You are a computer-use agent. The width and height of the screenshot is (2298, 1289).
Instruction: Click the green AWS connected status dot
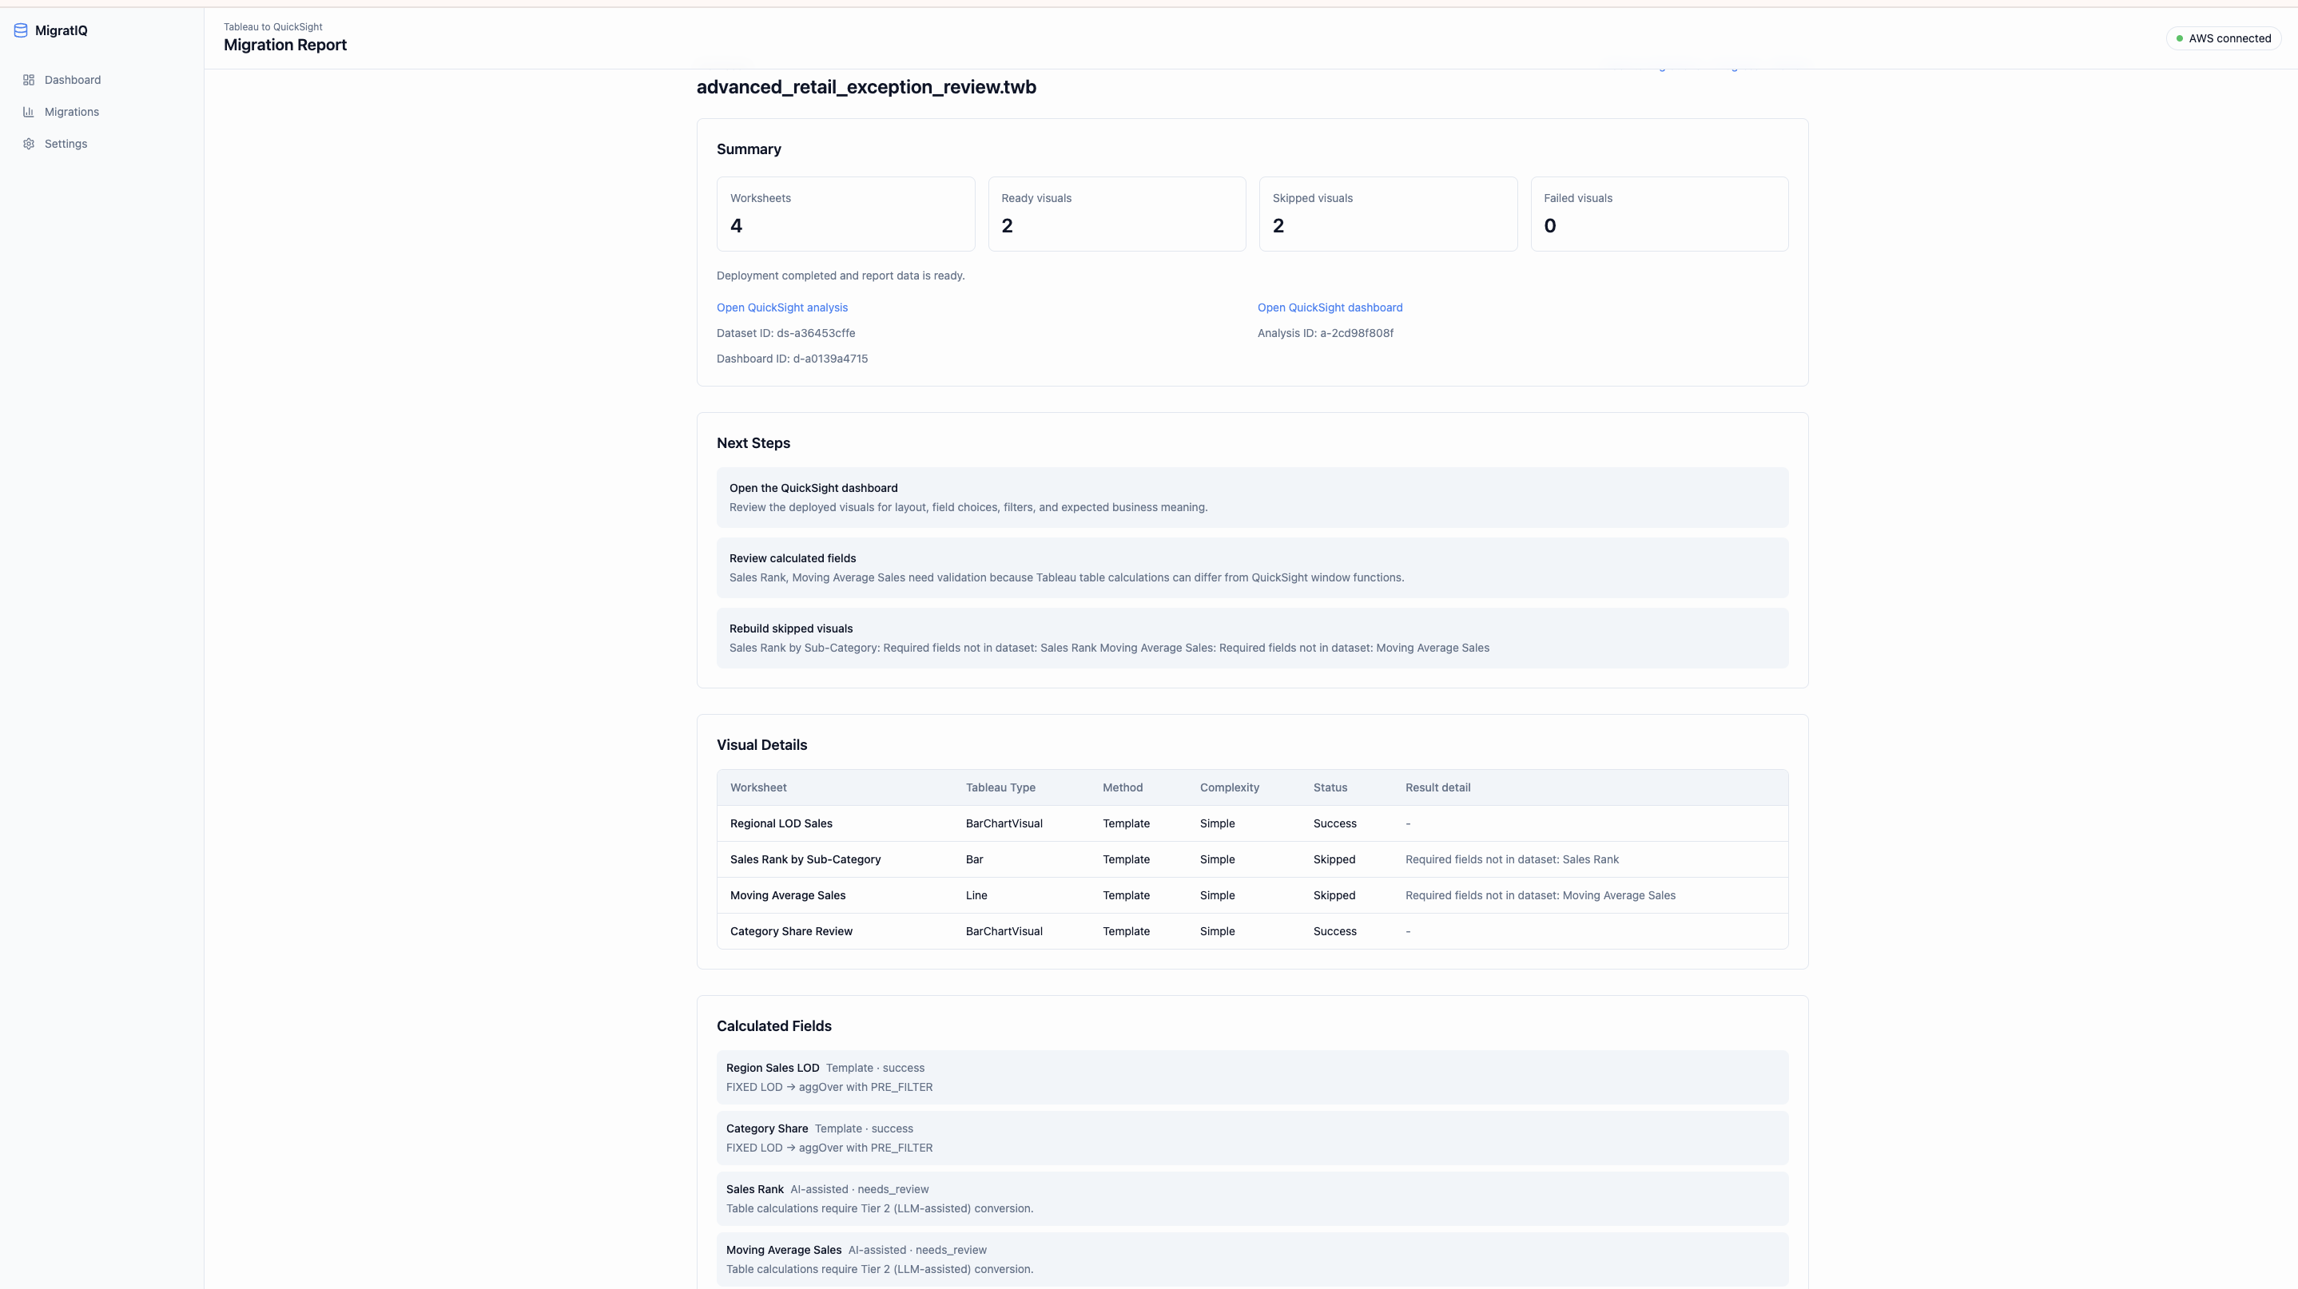[2180, 38]
